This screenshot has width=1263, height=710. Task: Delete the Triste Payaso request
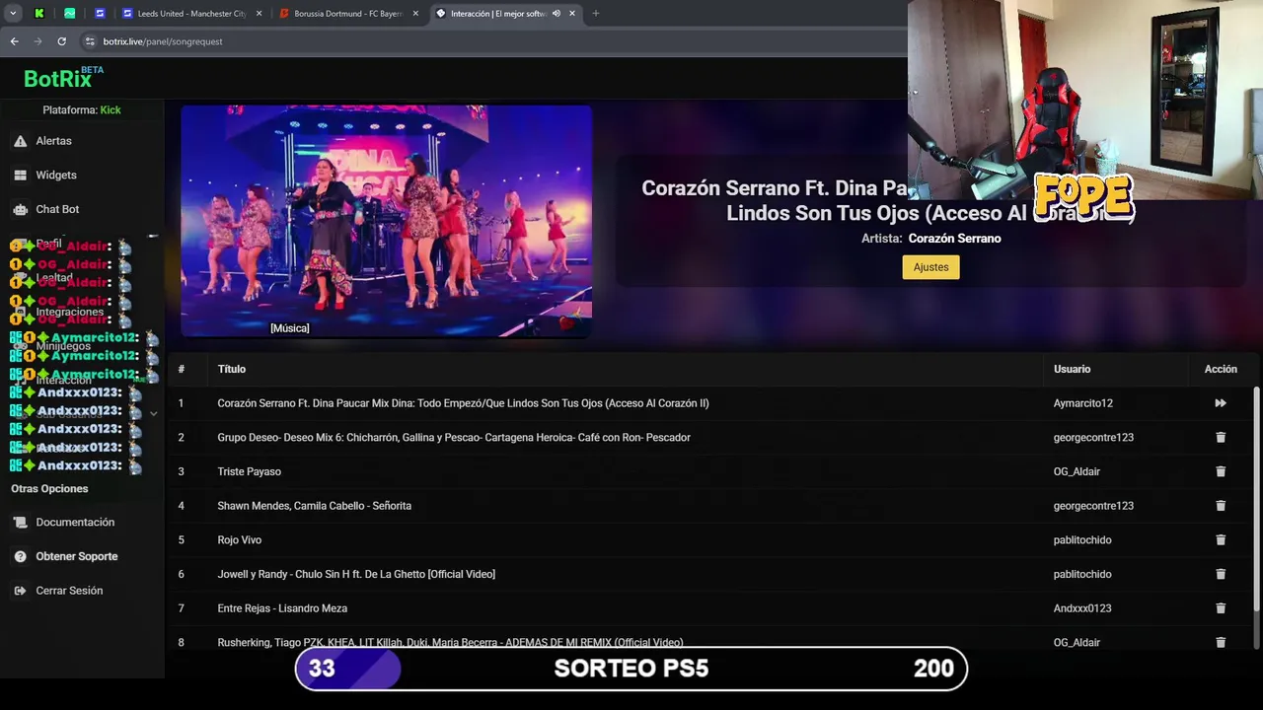1221,471
